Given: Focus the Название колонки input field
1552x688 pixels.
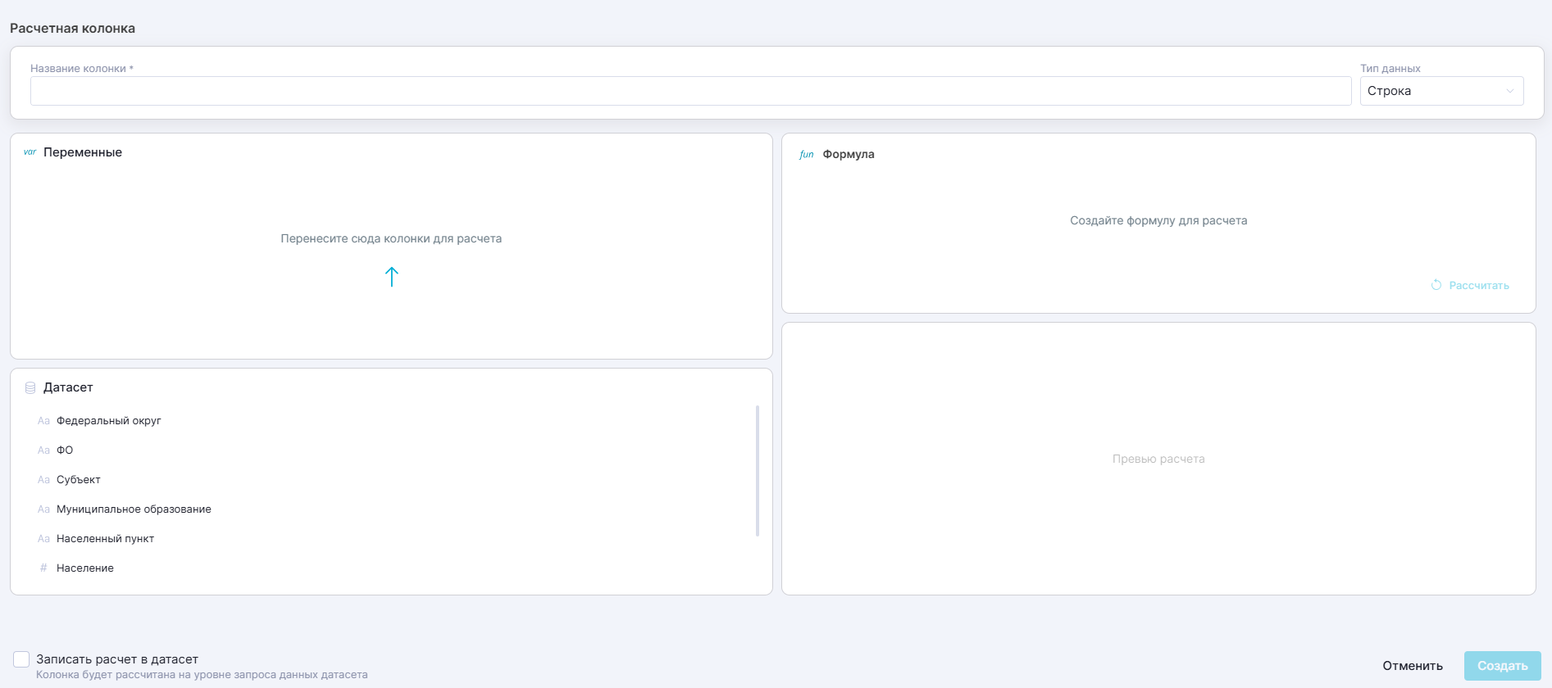Looking at the screenshot, I should coord(690,91).
